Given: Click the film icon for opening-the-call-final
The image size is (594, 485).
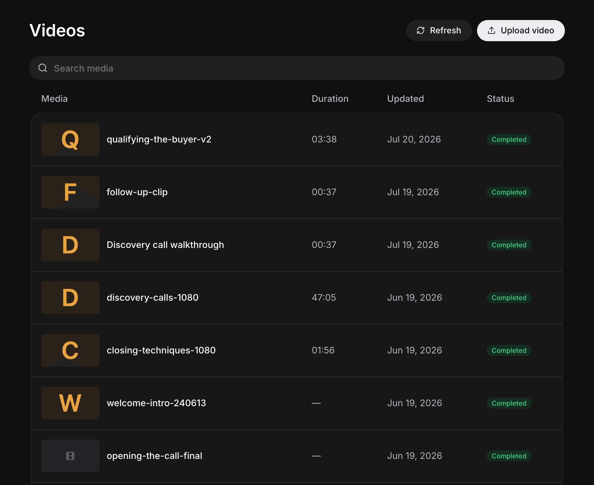Looking at the screenshot, I should [70, 456].
